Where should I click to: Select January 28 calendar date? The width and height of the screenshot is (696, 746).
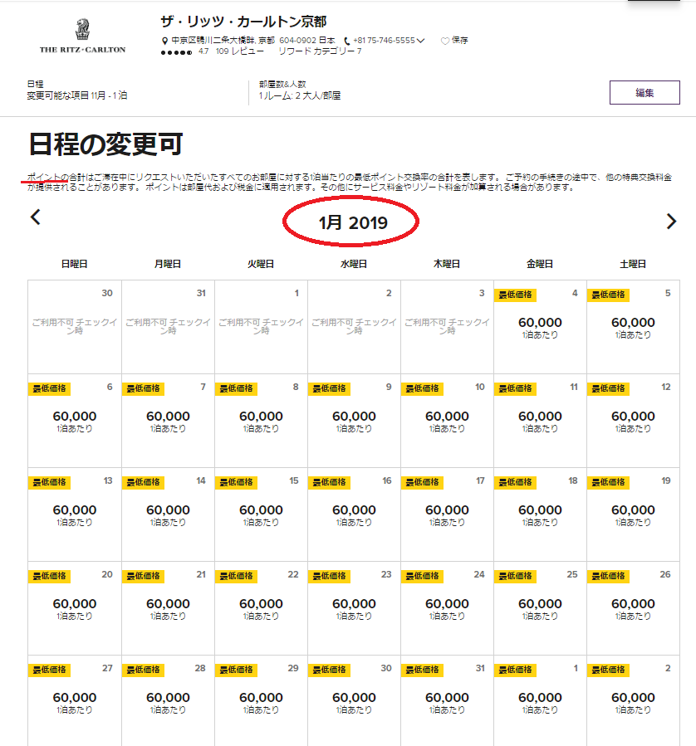168,701
